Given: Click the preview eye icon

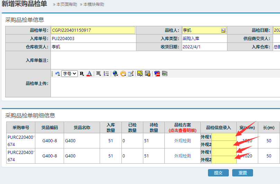Looking at the screenshot, I should click(165, 74).
